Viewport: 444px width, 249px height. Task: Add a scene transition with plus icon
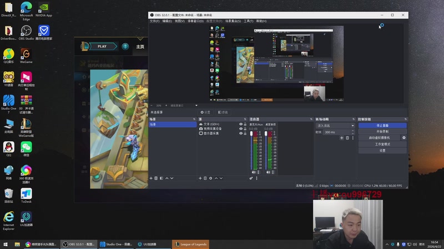click(342, 138)
